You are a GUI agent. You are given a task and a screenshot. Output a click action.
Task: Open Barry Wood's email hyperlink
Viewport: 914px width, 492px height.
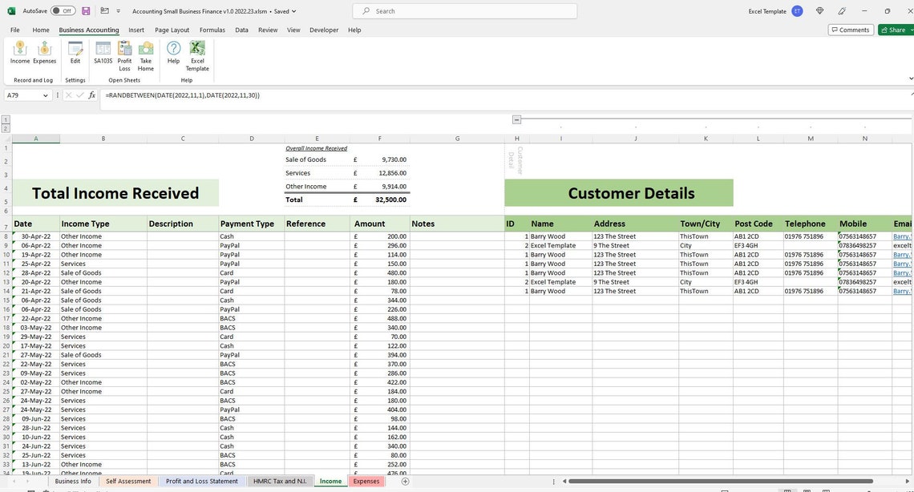pos(901,236)
